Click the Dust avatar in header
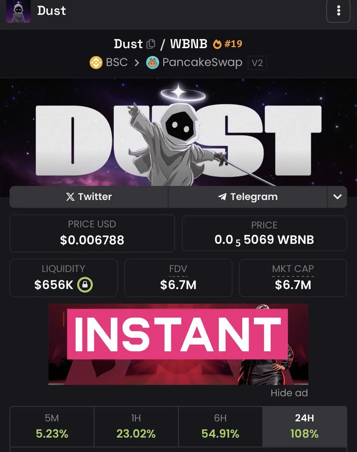 point(18,11)
